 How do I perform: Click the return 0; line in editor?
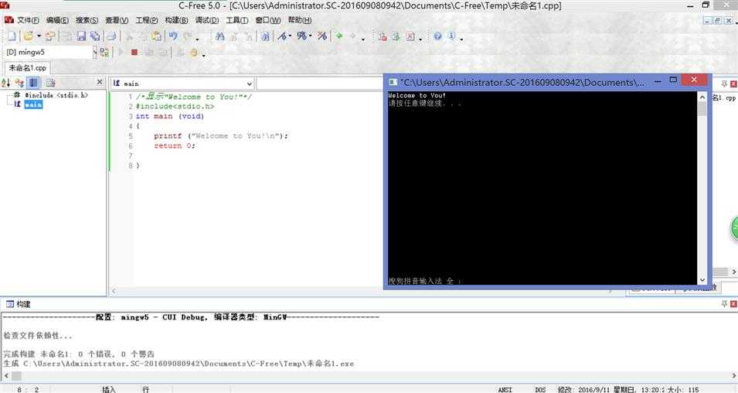[175, 145]
